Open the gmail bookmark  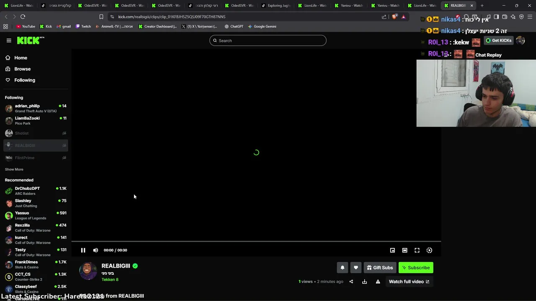click(x=63, y=26)
